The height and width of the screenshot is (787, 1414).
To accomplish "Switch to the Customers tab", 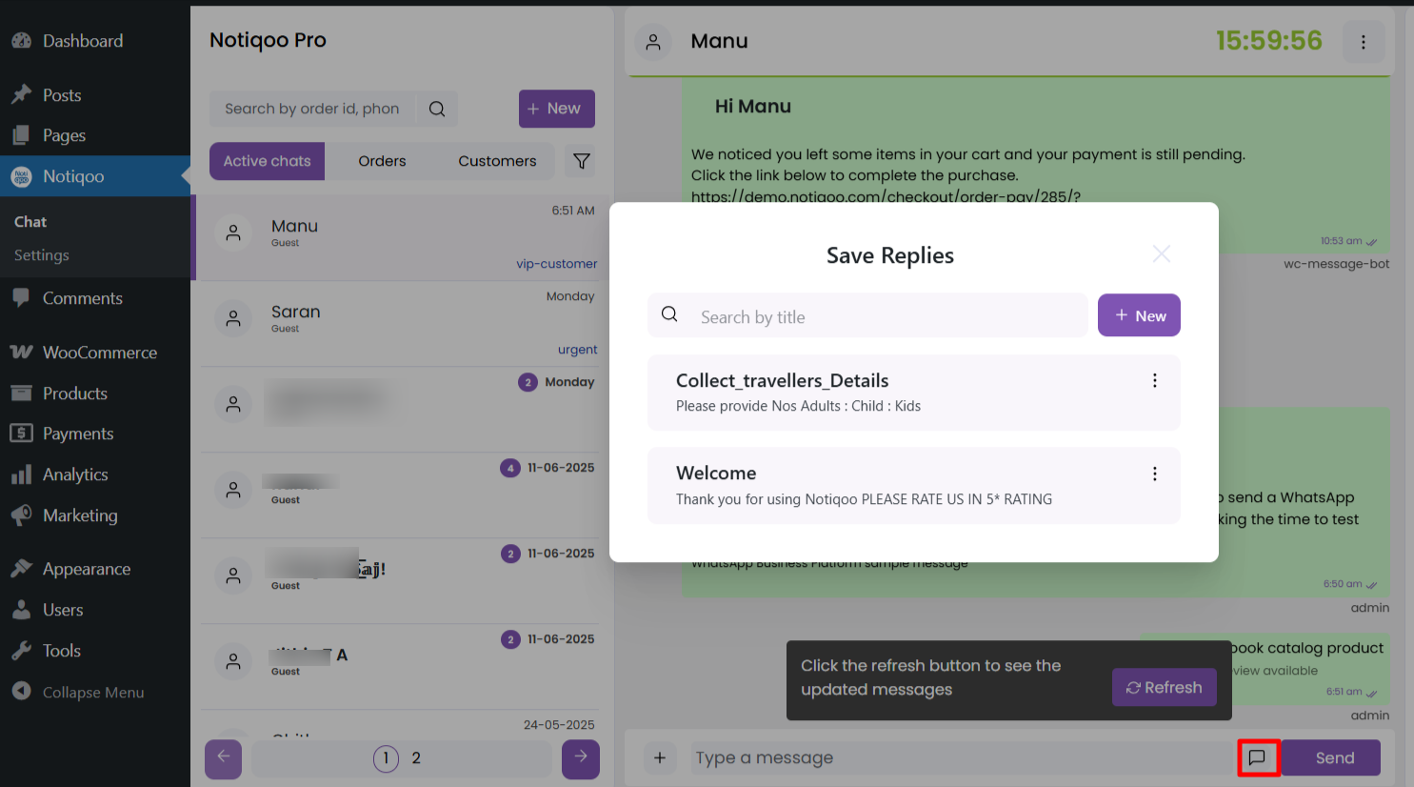I will (497, 161).
